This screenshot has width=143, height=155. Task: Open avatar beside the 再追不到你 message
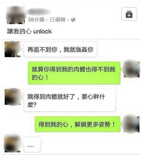(12, 49)
